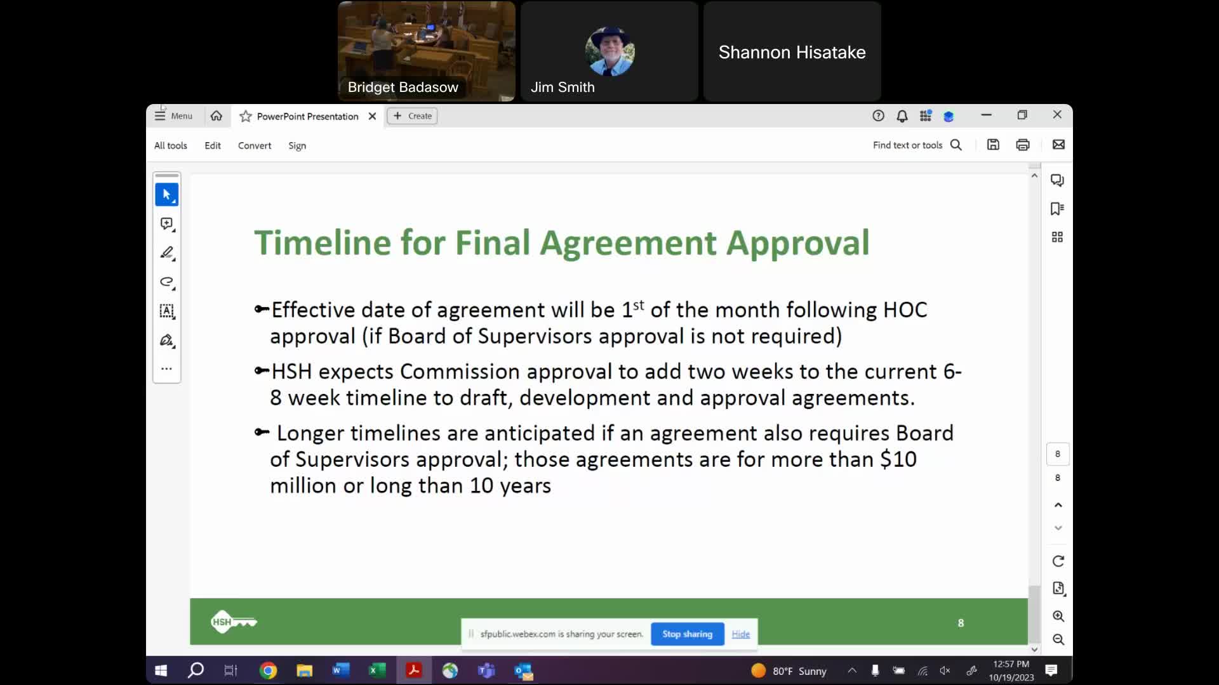The height and width of the screenshot is (685, 1219).
Task: Expand more tools ellipsis in toolbar
Action: (x=166, y=369)
